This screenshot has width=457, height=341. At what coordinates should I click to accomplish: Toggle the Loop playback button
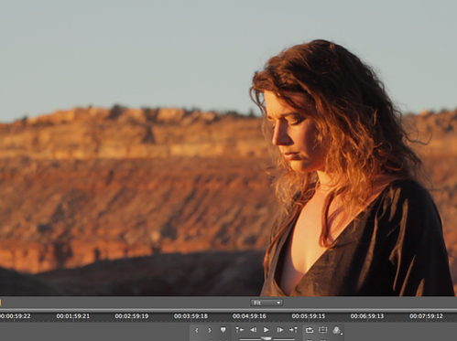pyautogui.click(x=310, y=330)
